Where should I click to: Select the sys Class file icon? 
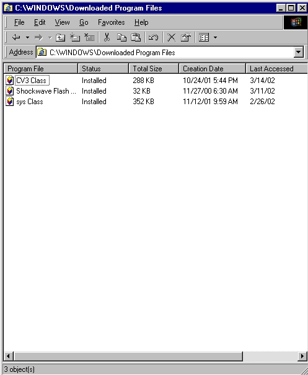tap(9, 102)
